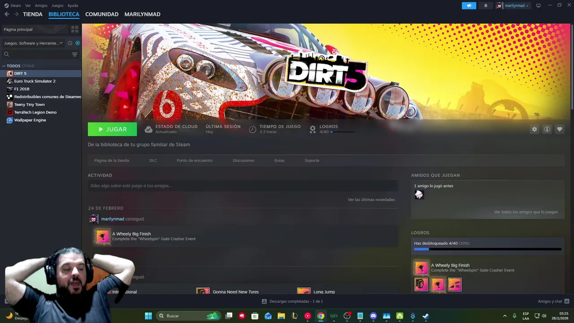
Task: Go forward with the right arrow
Action: (x=16, y=14)
